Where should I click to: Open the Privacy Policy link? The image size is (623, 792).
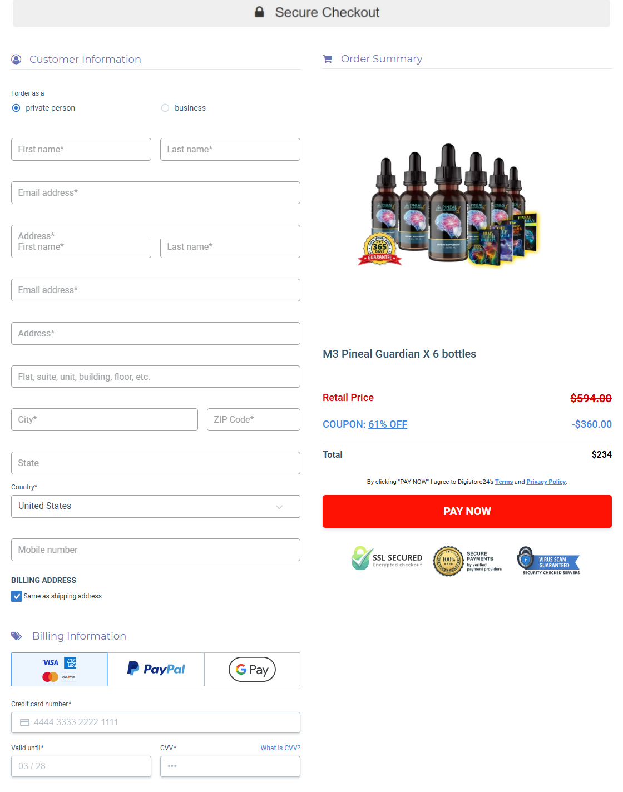pos(546,482)
